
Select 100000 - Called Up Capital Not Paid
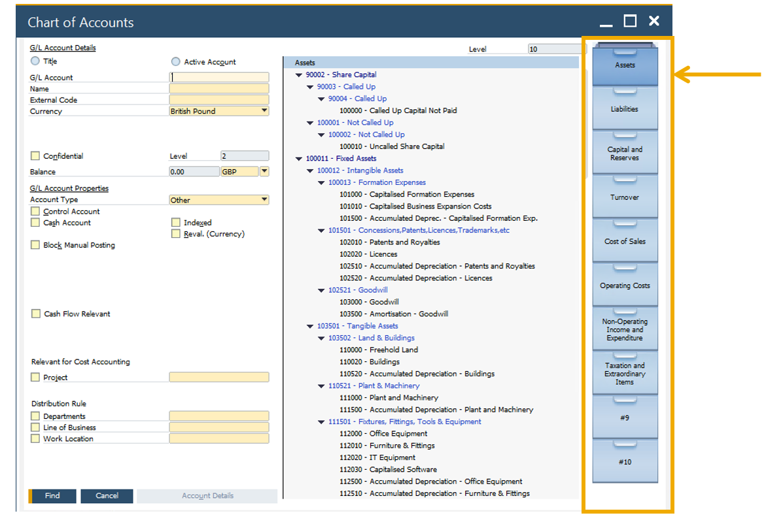click(398, 111)
